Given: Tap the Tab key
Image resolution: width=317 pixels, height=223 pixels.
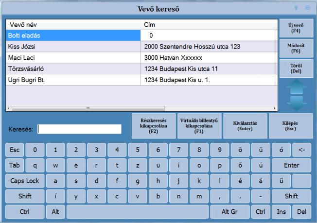Looking at the screenshot, I should click(15, 166).
